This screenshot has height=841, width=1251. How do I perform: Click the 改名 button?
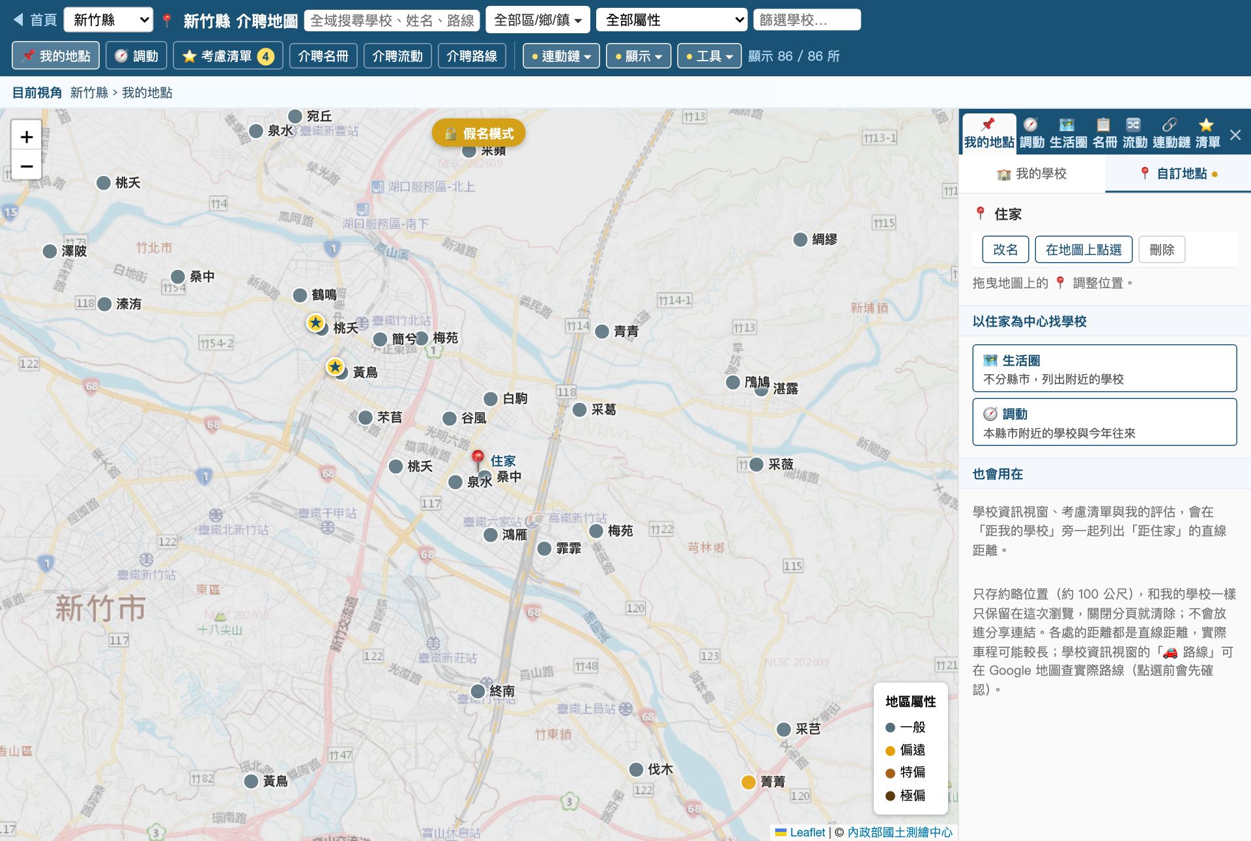pyautogui.click(x=1005, y=250)
